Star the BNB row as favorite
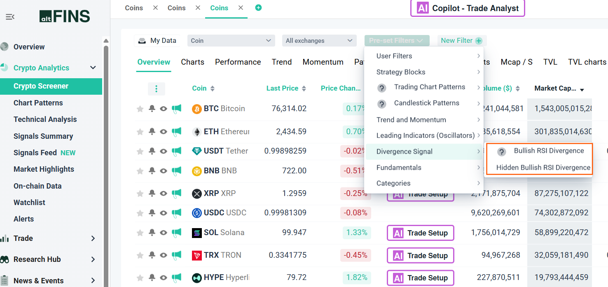Image resolution: width=608 pixels, height=287 pixels. pos(140,170)
